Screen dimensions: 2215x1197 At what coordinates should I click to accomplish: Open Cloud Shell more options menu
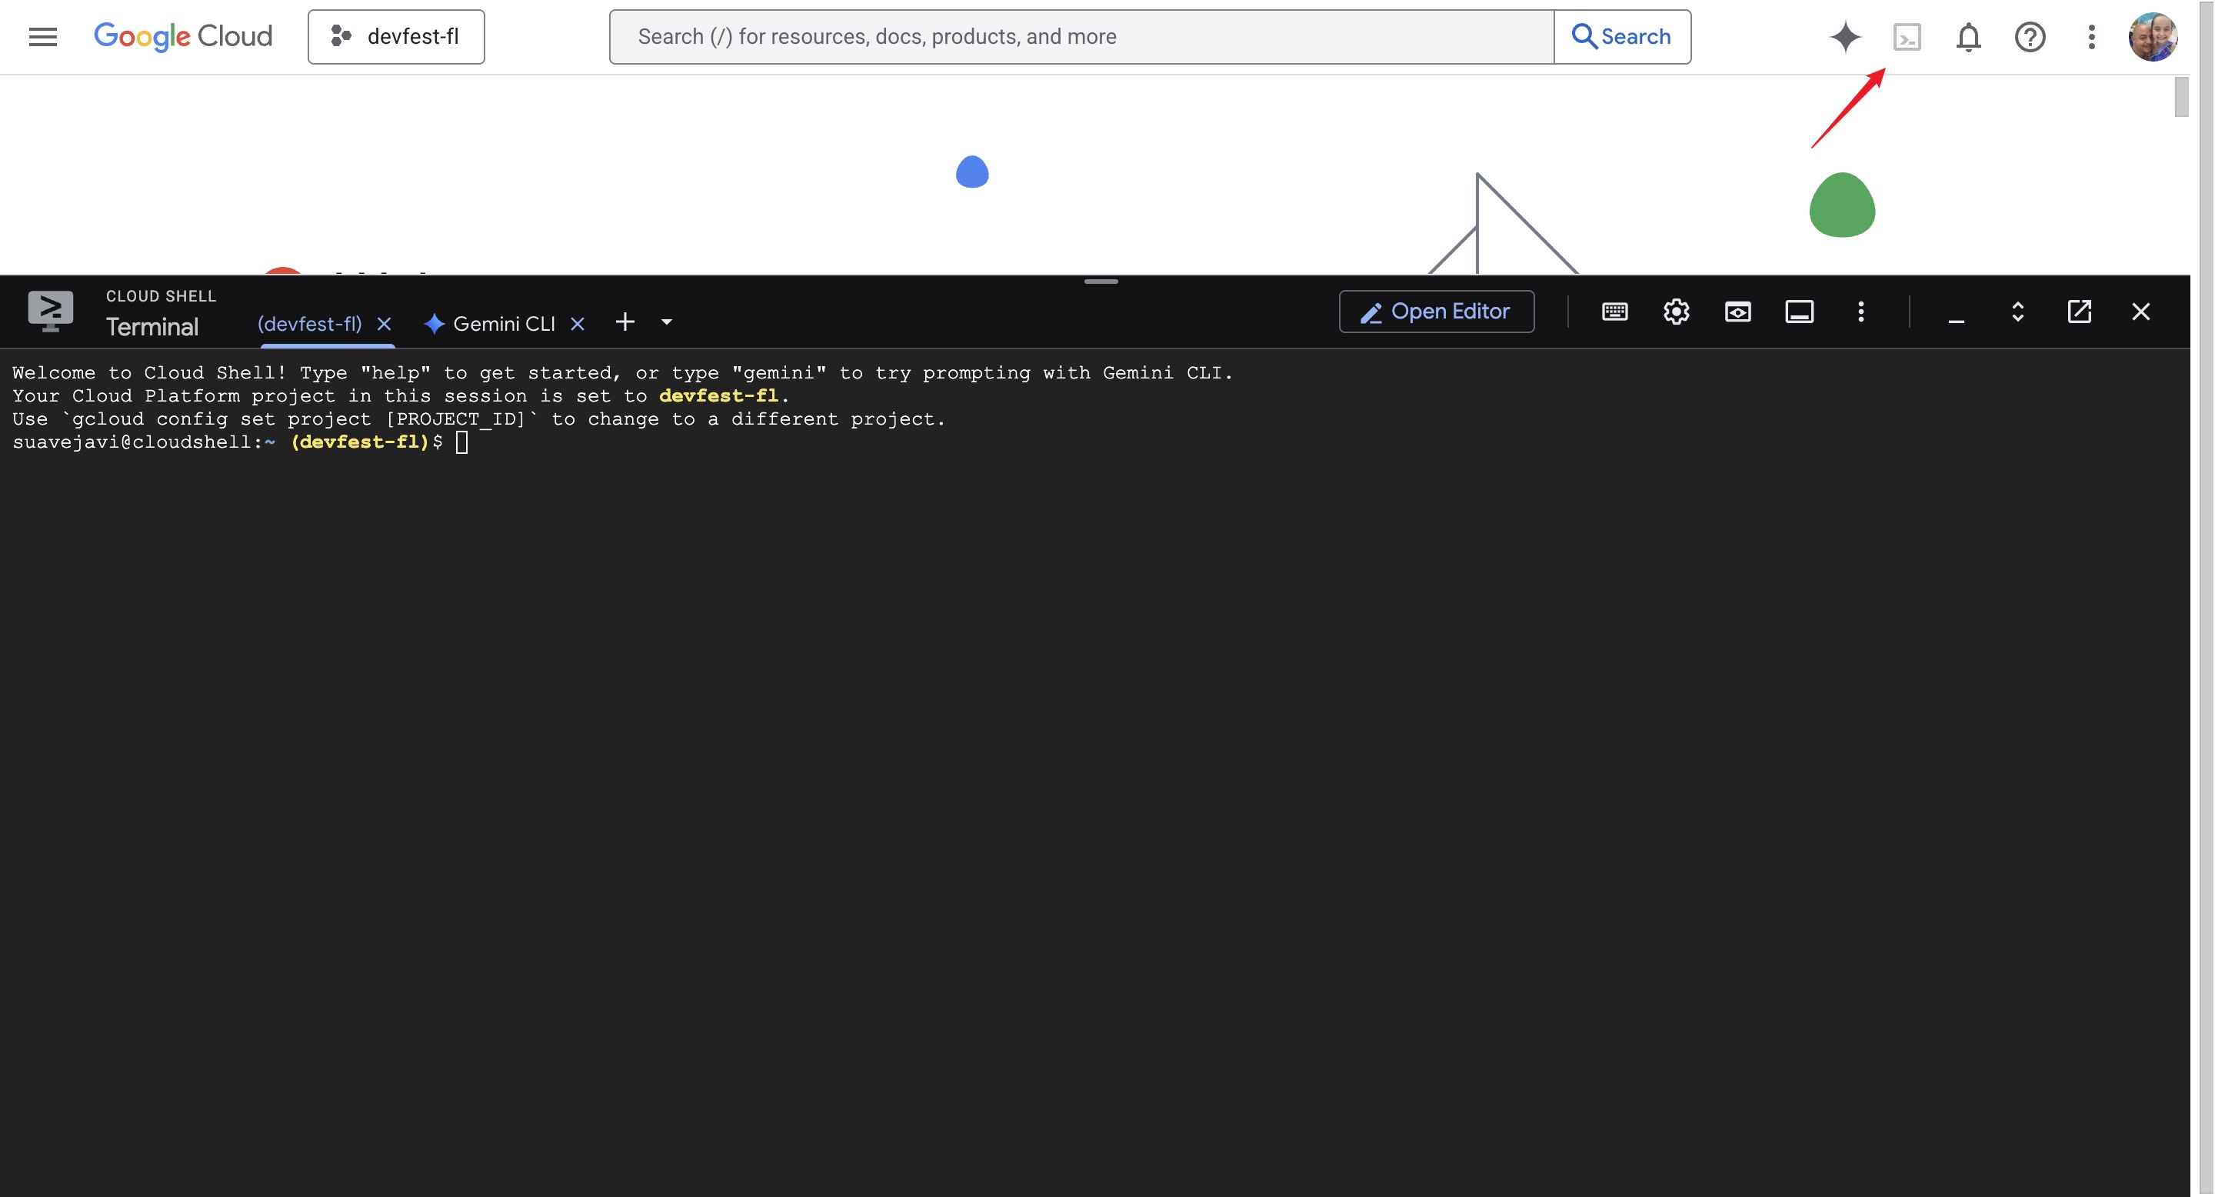[x=1860, y=312]
